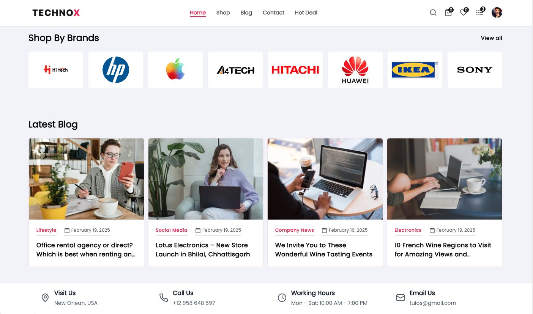Open the Blog menu item
Viewport: 533px width, 314px height.
(246, 13)
